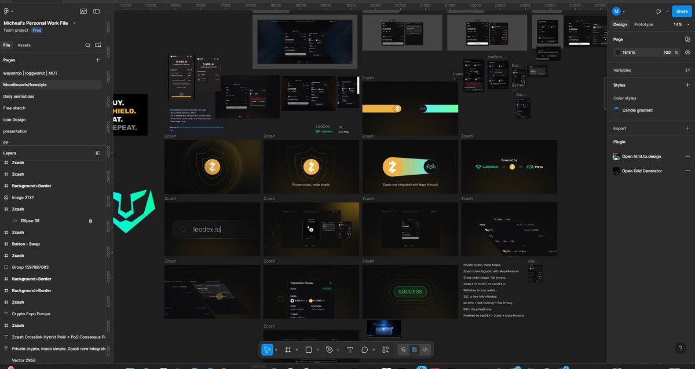This screenshot has width=695, height=369.
Task: Click the Free plan badge
Action: [37, 30]
